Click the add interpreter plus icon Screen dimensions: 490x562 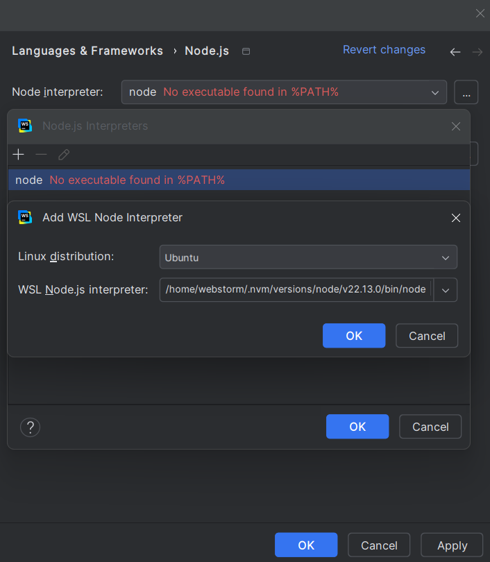(18, 154)
